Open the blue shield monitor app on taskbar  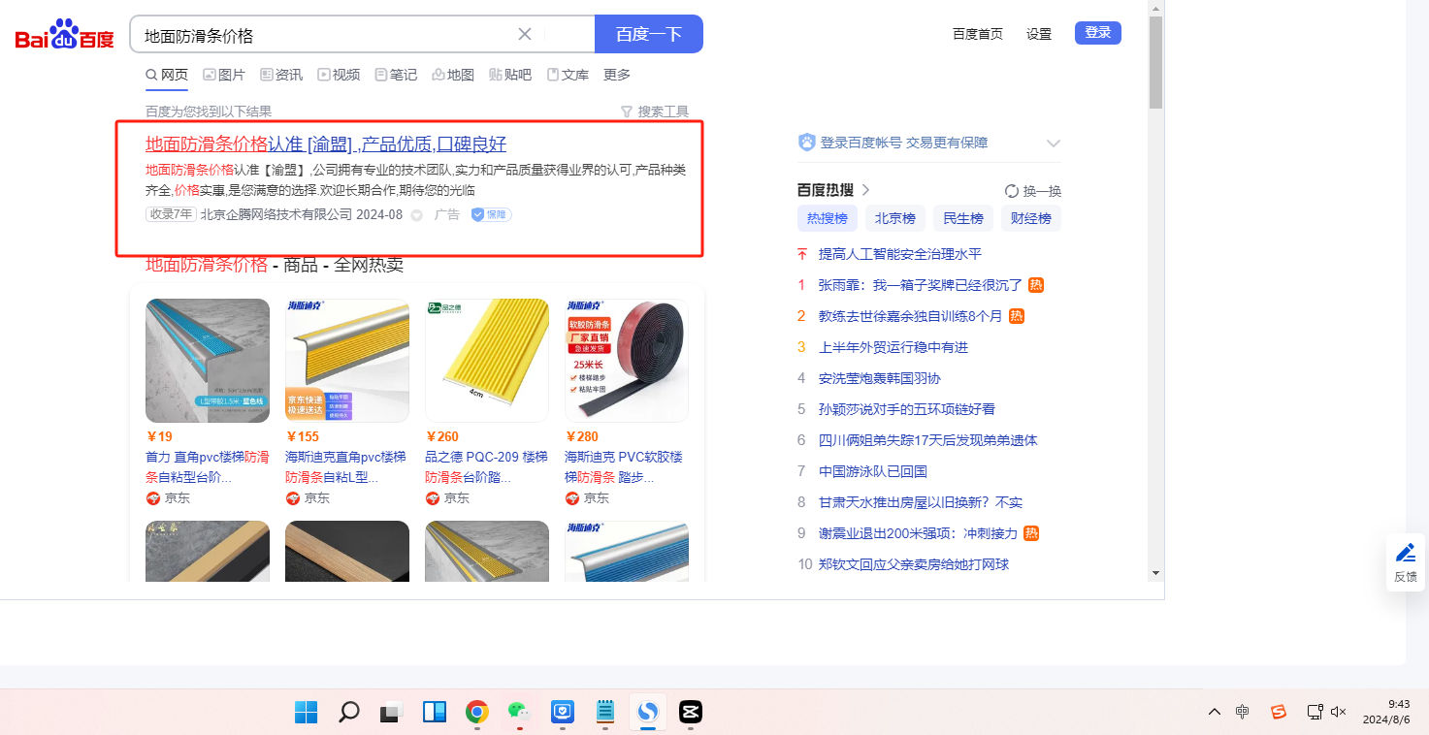(563, 712)
